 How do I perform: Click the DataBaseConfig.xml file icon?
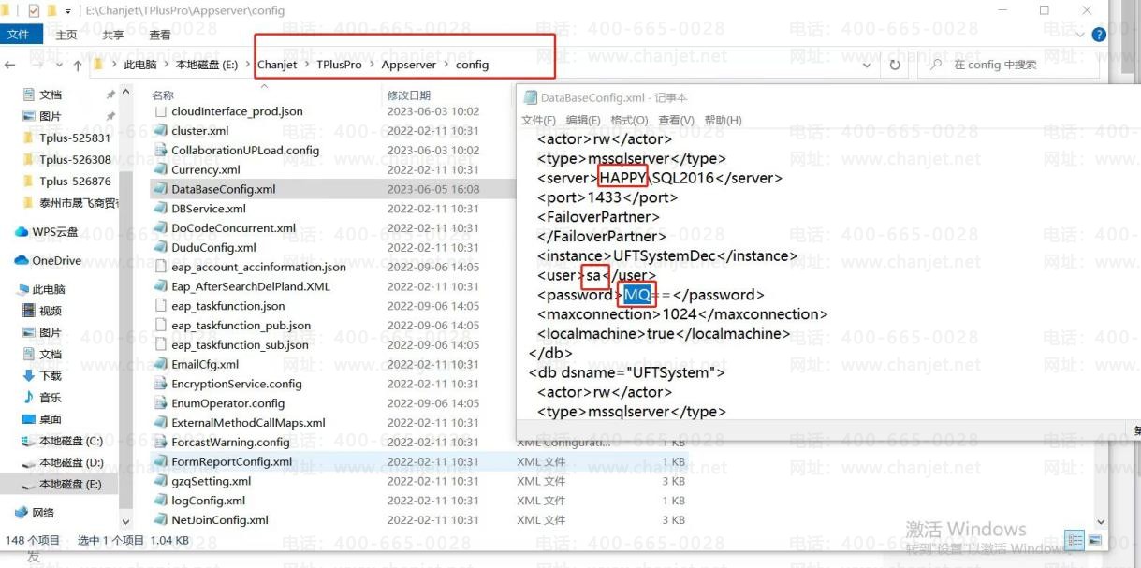159,189
